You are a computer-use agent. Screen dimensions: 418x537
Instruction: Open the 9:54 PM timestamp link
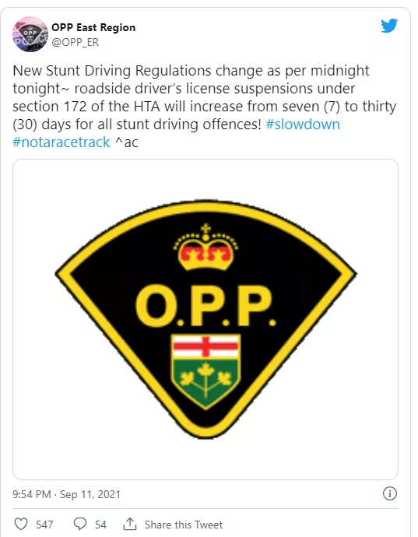(32, 494)
